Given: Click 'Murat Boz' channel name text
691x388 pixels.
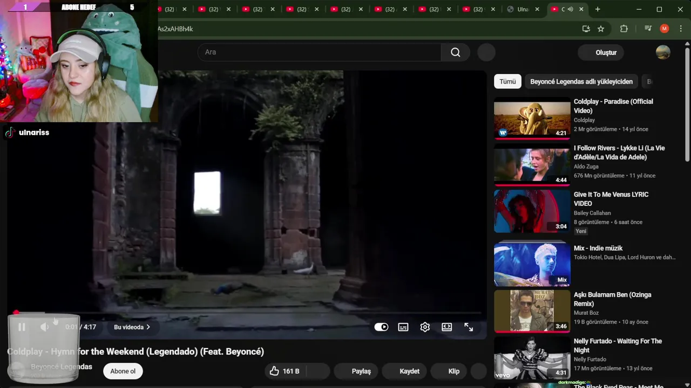Looking at the screenshot, I should [587, 313].
